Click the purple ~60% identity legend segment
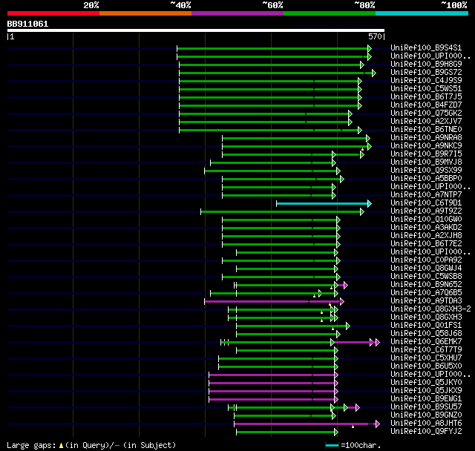Image resolution: width=475 pixels, height=451 pixels. pos(237,13)
